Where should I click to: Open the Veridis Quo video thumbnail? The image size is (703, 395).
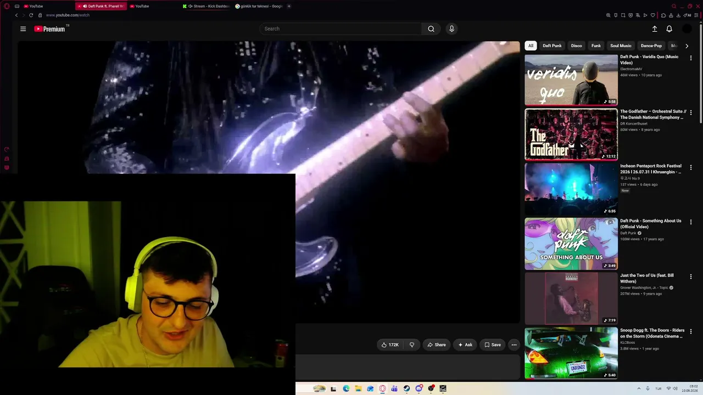click(571, 80)
